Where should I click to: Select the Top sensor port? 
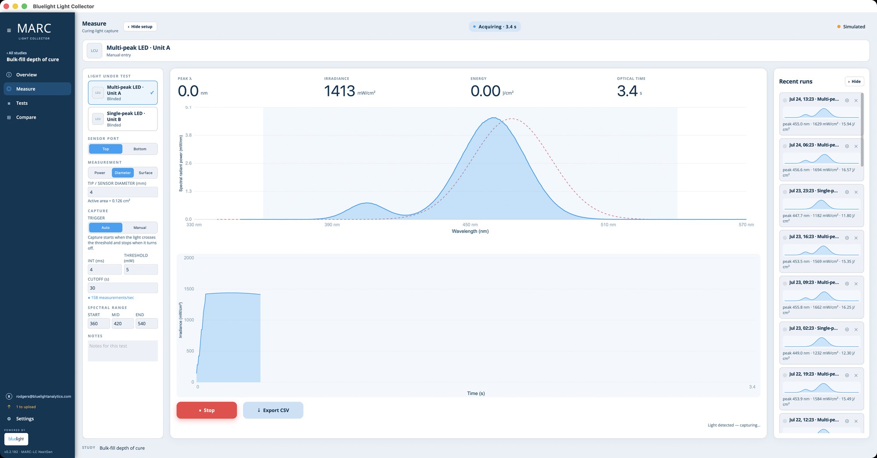pyautogui.click(x=106, y=149)
